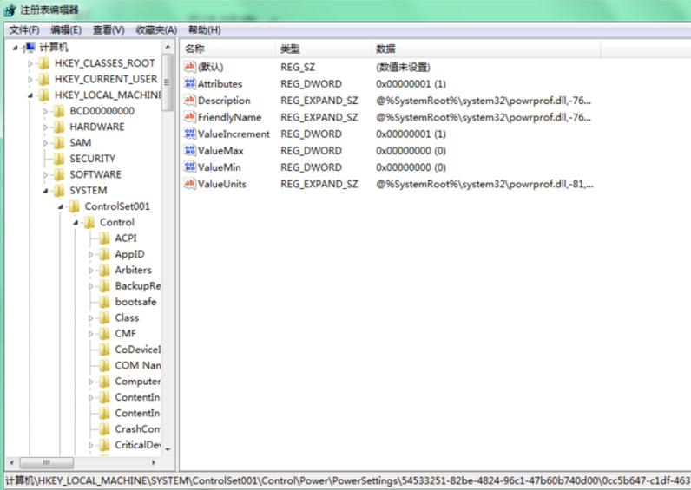Expand the HARDWARE key
This screenshot has height=490, width=691.
click(x=45, y=127)
